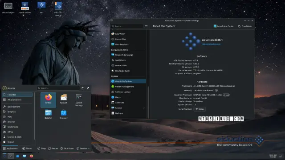Viewport: 285px width, 160px height.
Task: Click the memory info icon next to usable RAM
Action: tap(216, 90)
